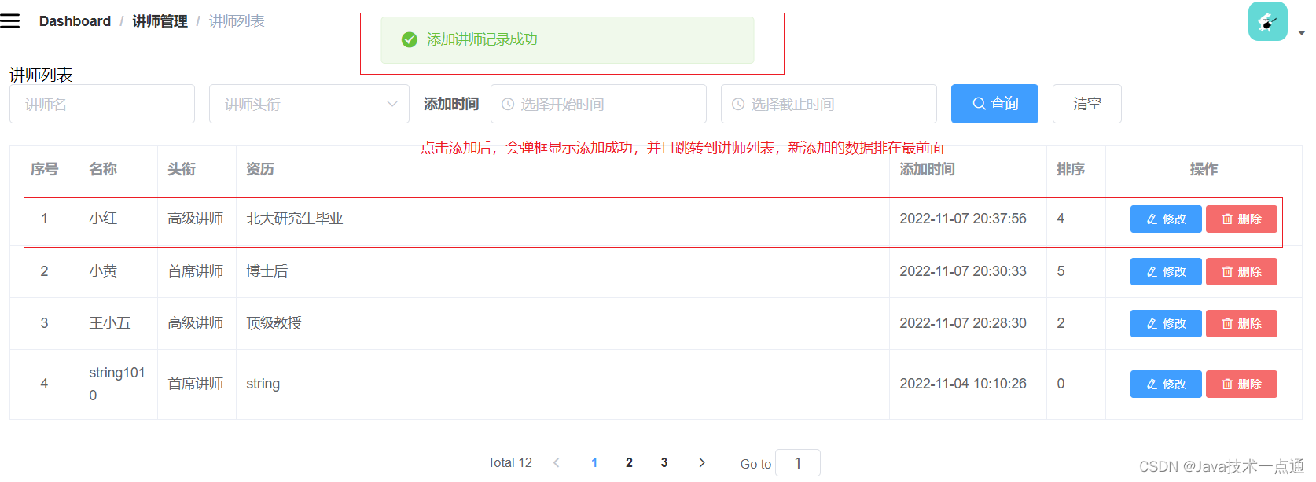
Task: Click timestamp 2022-11-07 20:30:33
Action: point(963,271)
